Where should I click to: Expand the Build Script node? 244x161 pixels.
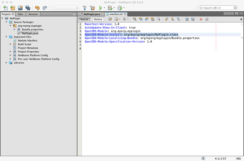[x=10, y=44]
